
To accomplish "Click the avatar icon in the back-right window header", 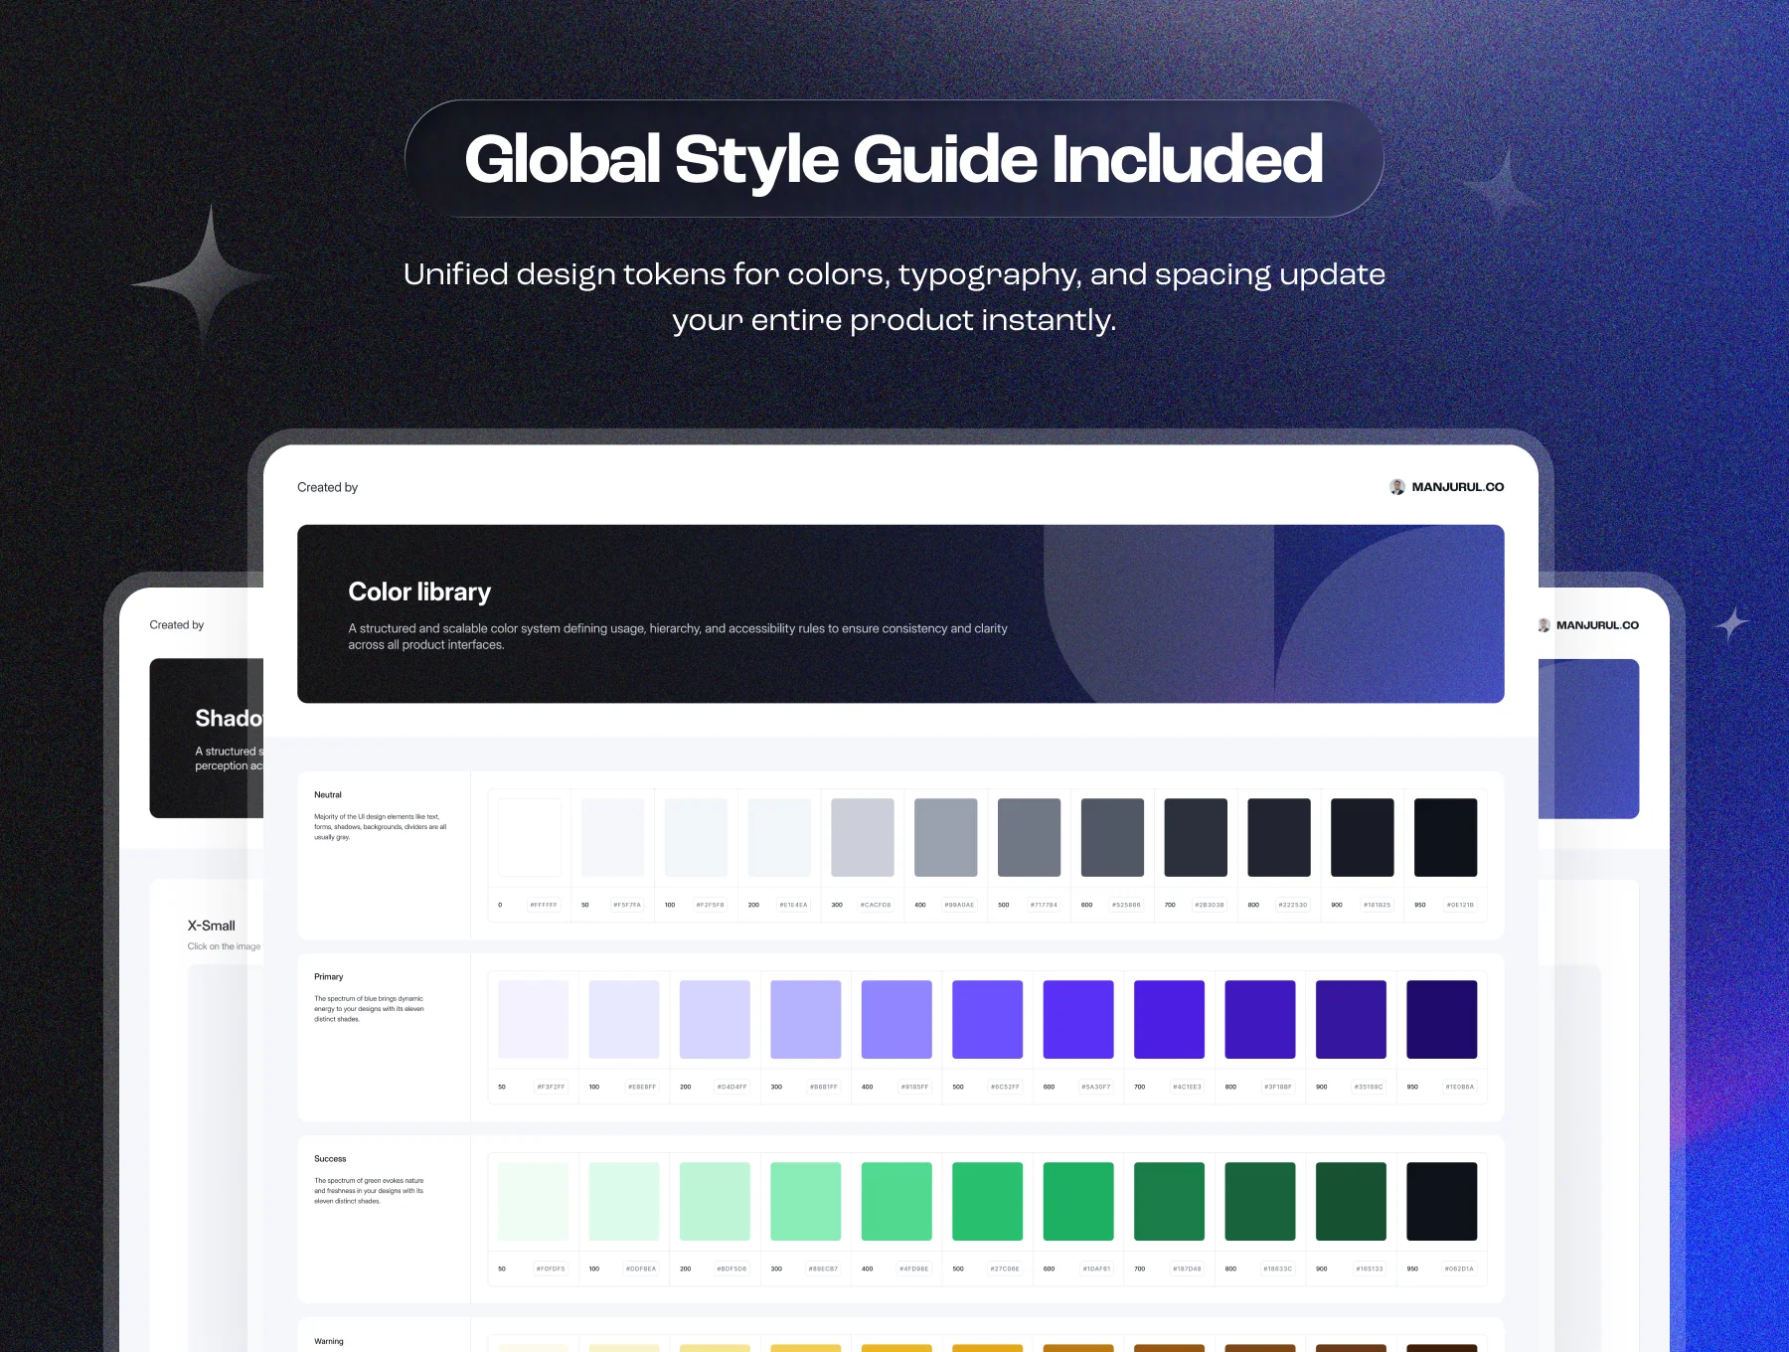I will point(1544,625).
